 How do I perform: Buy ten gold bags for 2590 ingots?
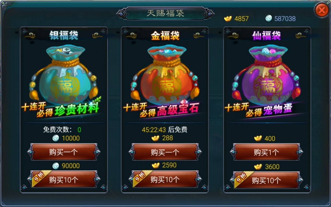(x=165, y=179)
